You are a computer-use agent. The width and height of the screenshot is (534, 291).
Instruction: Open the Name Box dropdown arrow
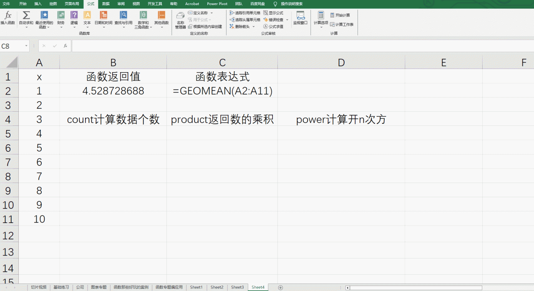(26, 46)
